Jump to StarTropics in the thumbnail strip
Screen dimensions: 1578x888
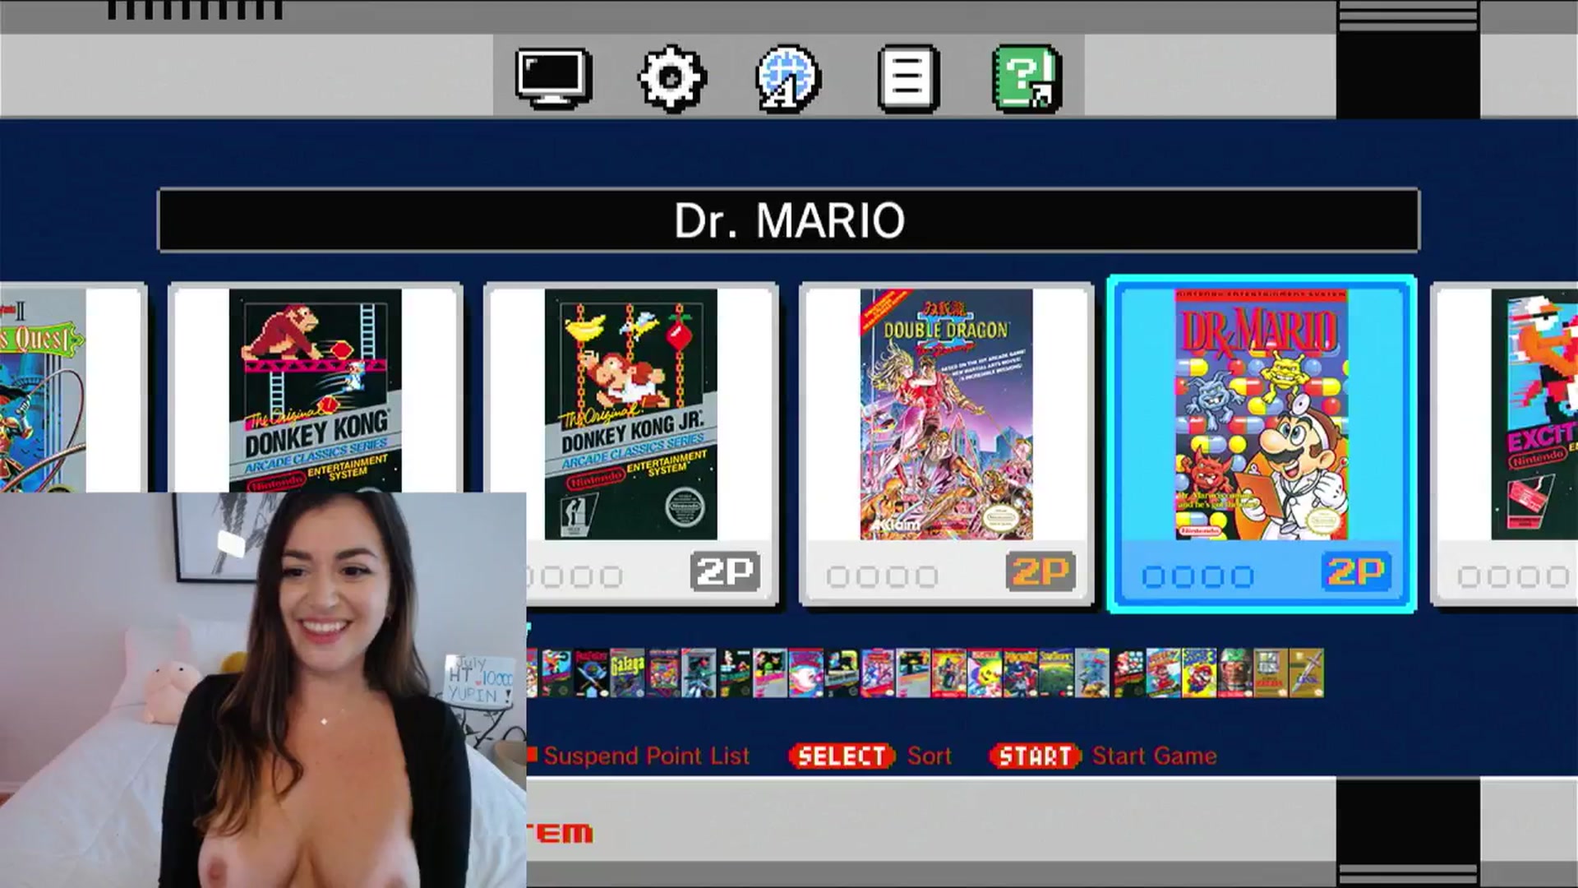point(1058,673)
